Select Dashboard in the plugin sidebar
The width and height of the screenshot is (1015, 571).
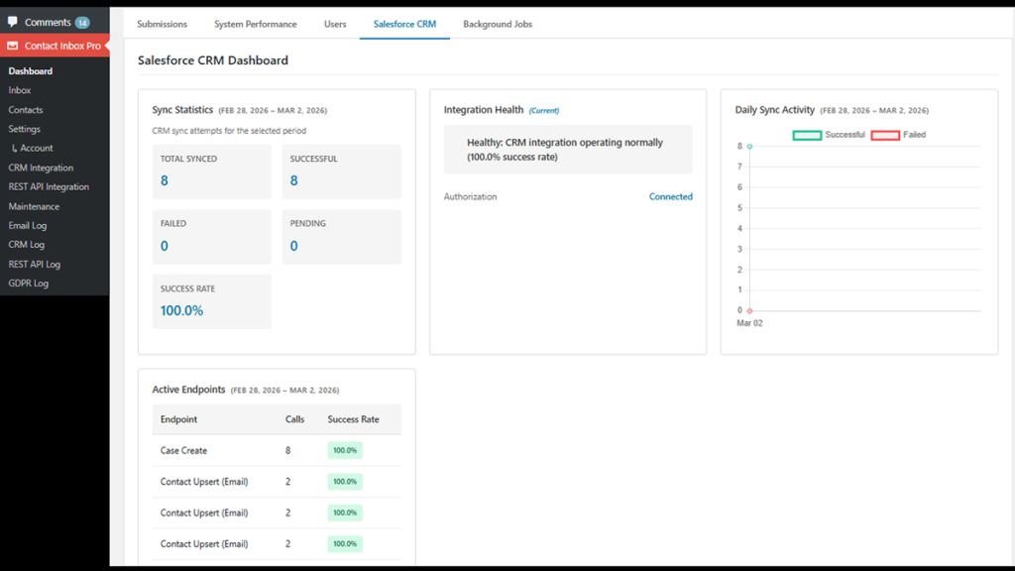pos(30,70)
